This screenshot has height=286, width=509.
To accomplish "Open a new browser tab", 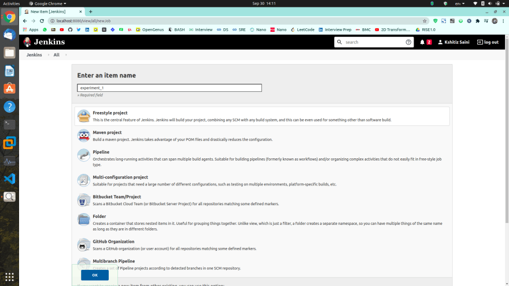I will coord(91,12).
